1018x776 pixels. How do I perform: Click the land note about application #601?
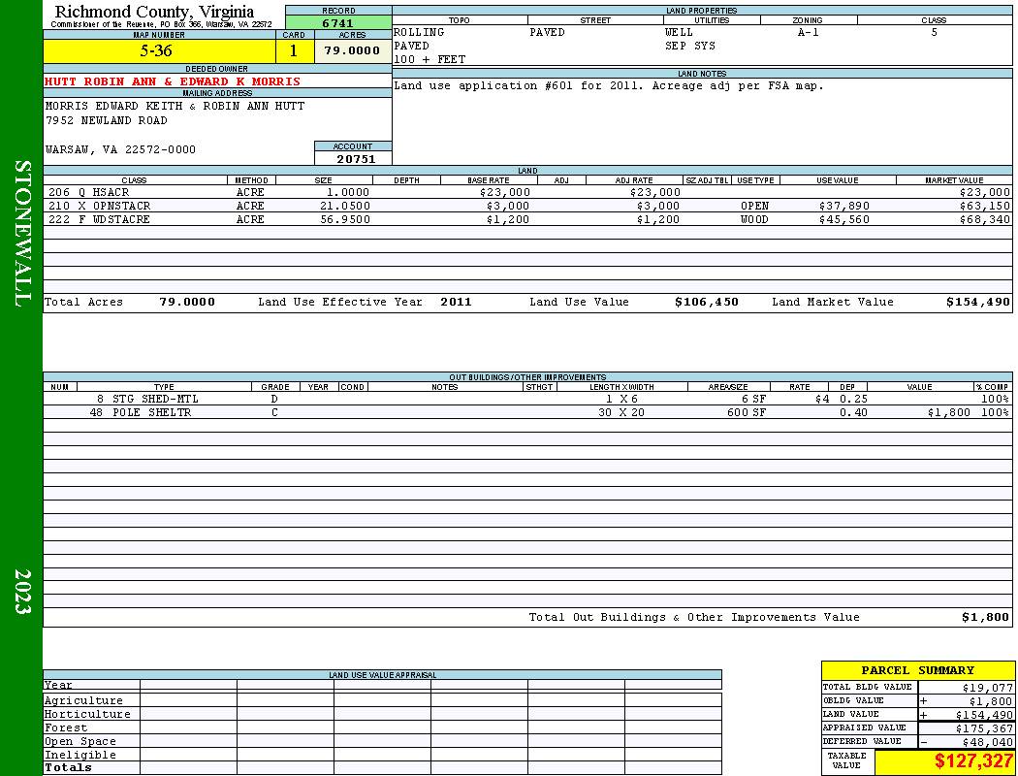[608, 85]
